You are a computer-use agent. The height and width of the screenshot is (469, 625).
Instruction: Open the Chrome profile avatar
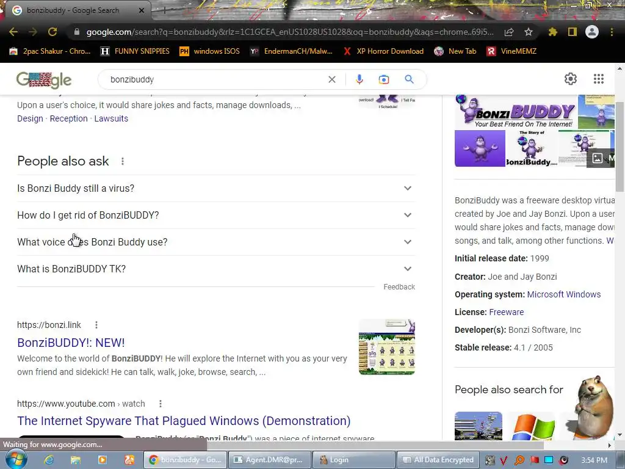(592, 32)
